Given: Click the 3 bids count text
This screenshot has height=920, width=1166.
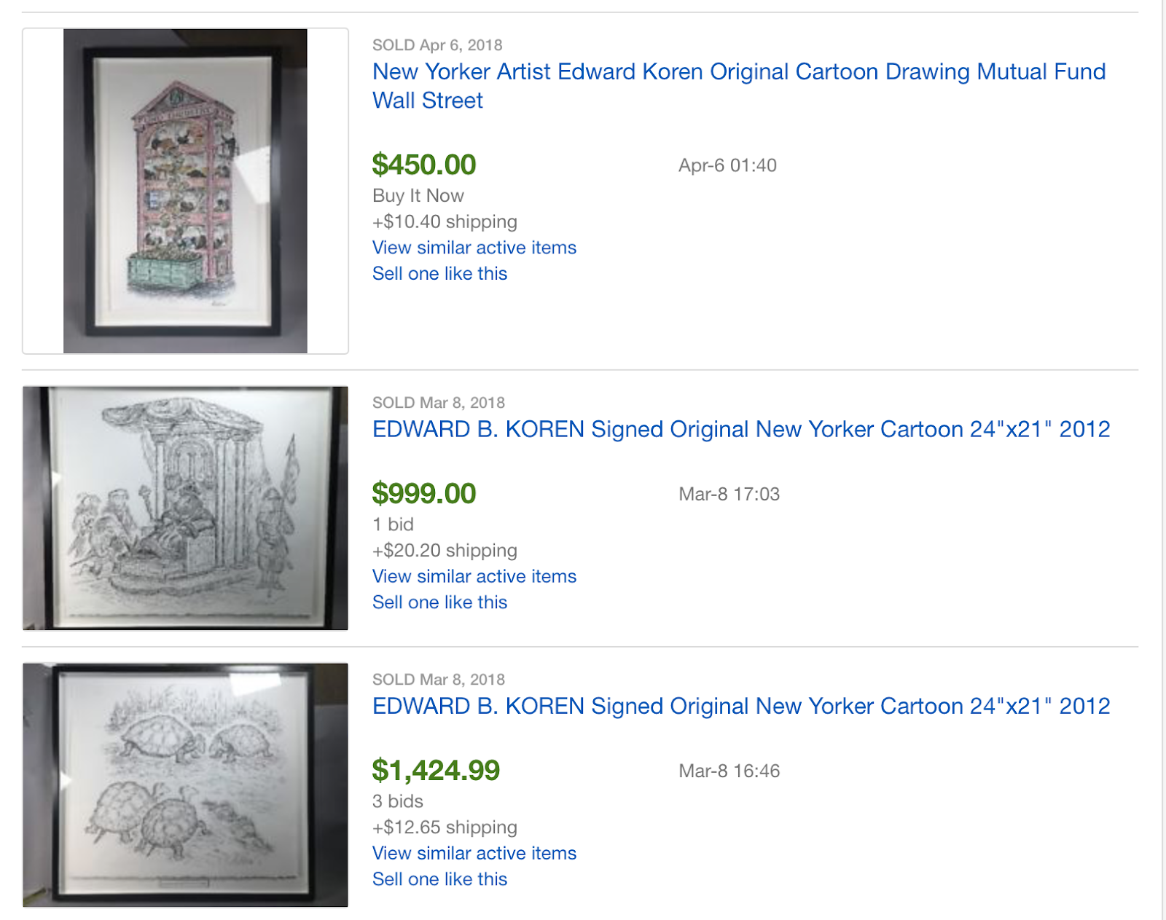Looking at the screenshot, I should pos(397,801).
